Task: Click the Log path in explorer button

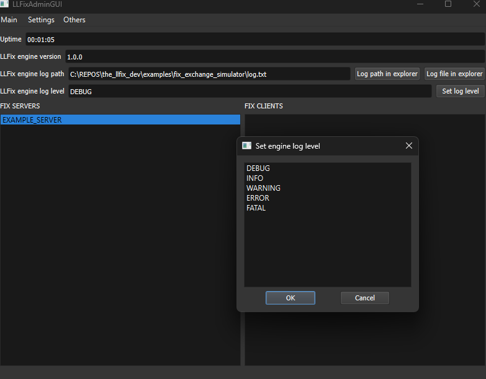Action: [x=387, y=74]
